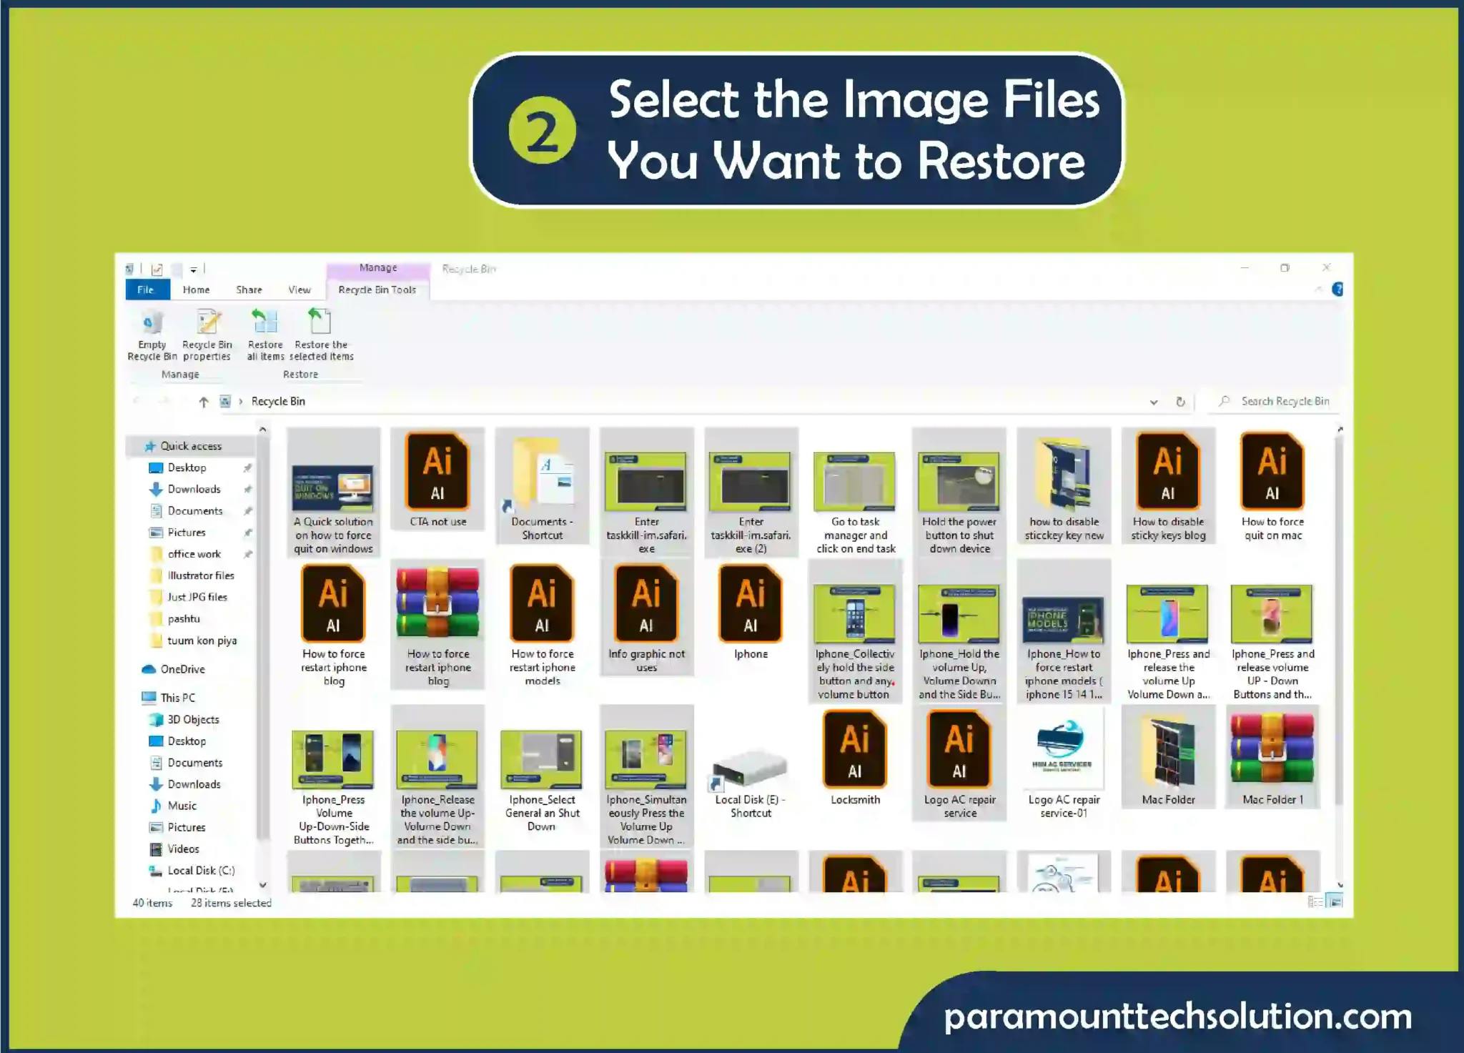1464x1053 pixels.
Task: Open the Customize Quick Access Toolbar dropdown
Action: 193,270
